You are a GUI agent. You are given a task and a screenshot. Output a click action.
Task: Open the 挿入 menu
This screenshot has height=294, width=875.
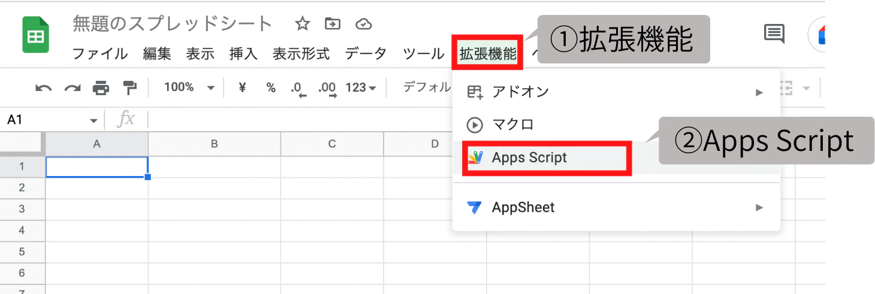[243, 54]
